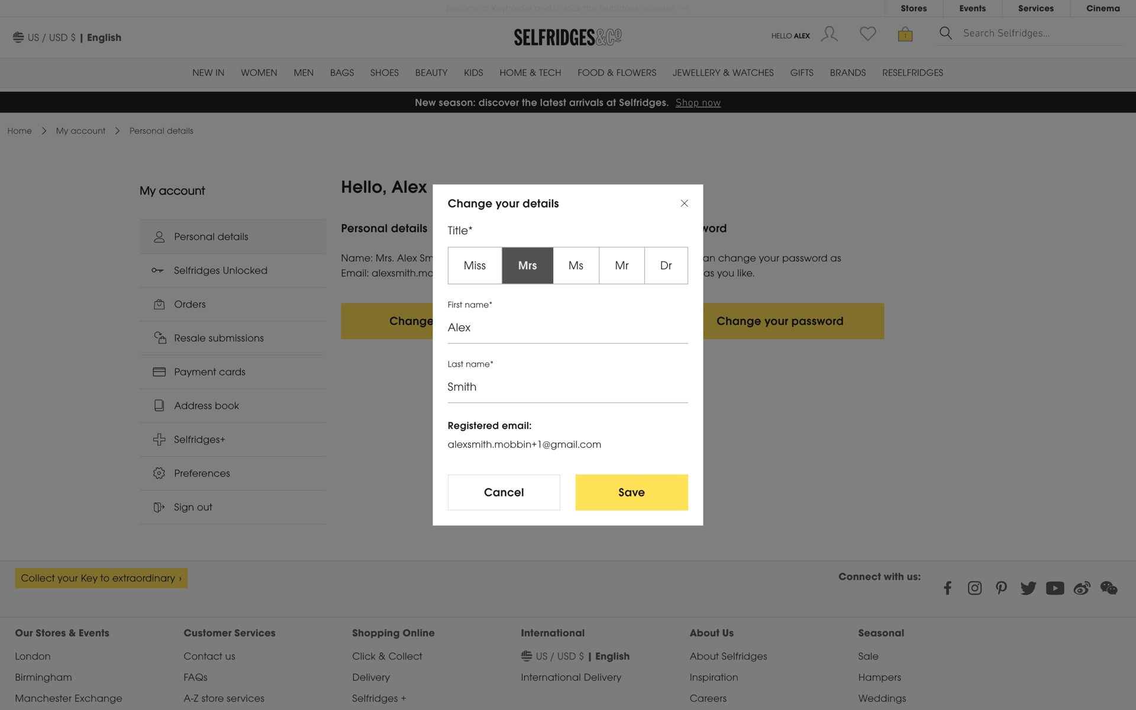Click the search magnifier icon

pos(945,33)
